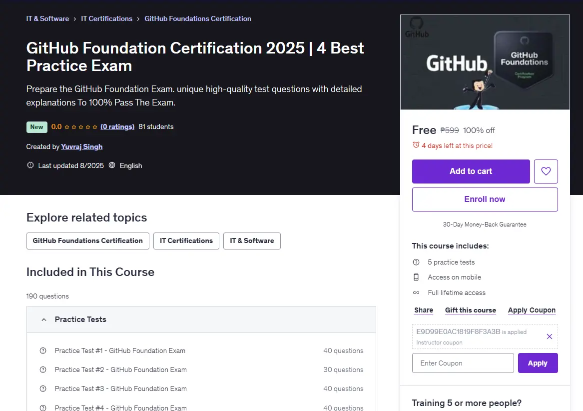The width and height of the screenshot is (583, 411).
Task: Click the first breadcrumb chevron separator
Action: point(75,19)
